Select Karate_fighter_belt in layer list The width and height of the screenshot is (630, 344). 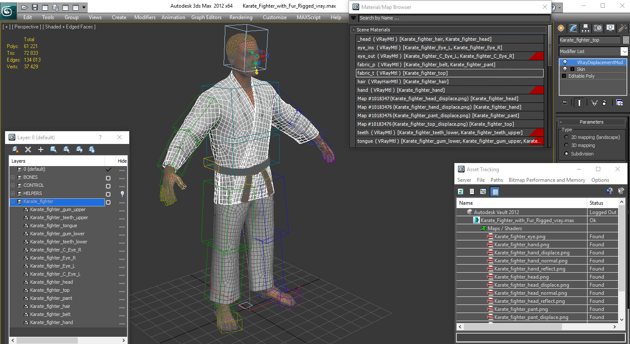coord(50,314)
